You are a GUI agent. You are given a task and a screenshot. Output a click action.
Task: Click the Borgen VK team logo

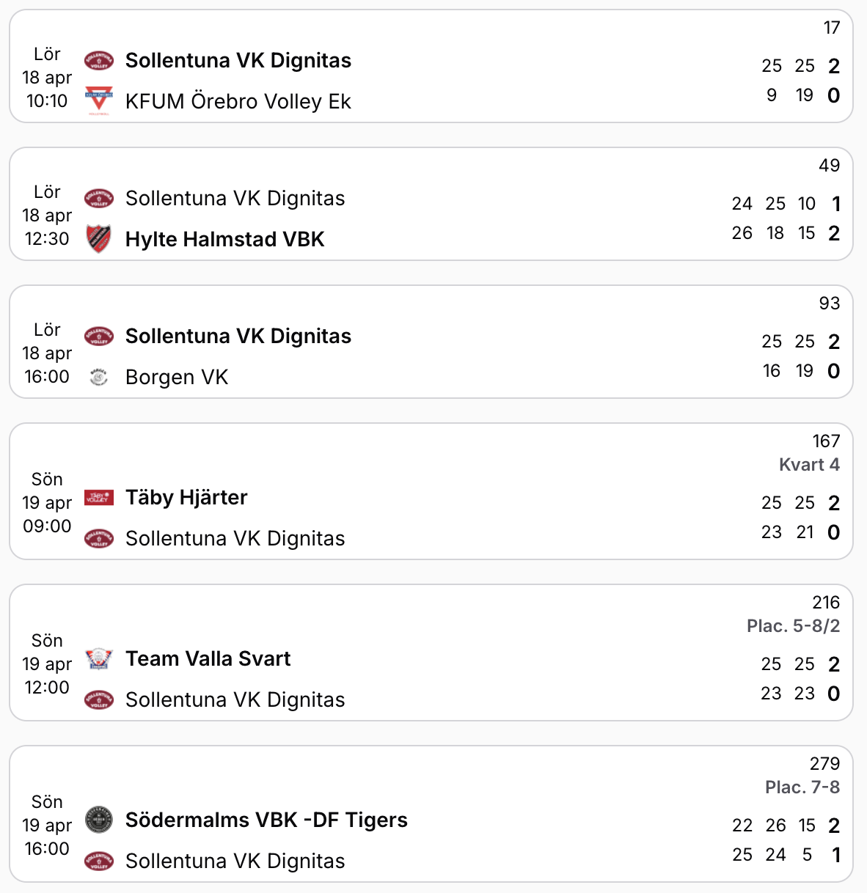(x=99, y=377)
